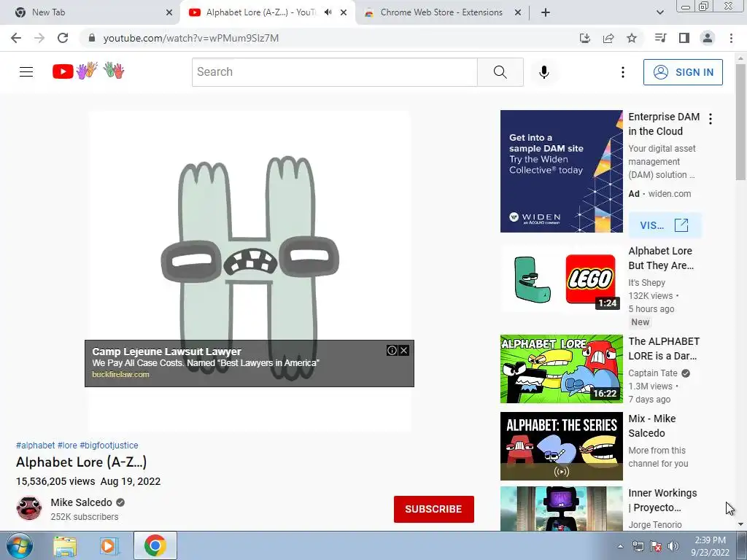The image size is (747, 560).
Task: Mute tab via speaker icon on tab
Action: point(328,12)
